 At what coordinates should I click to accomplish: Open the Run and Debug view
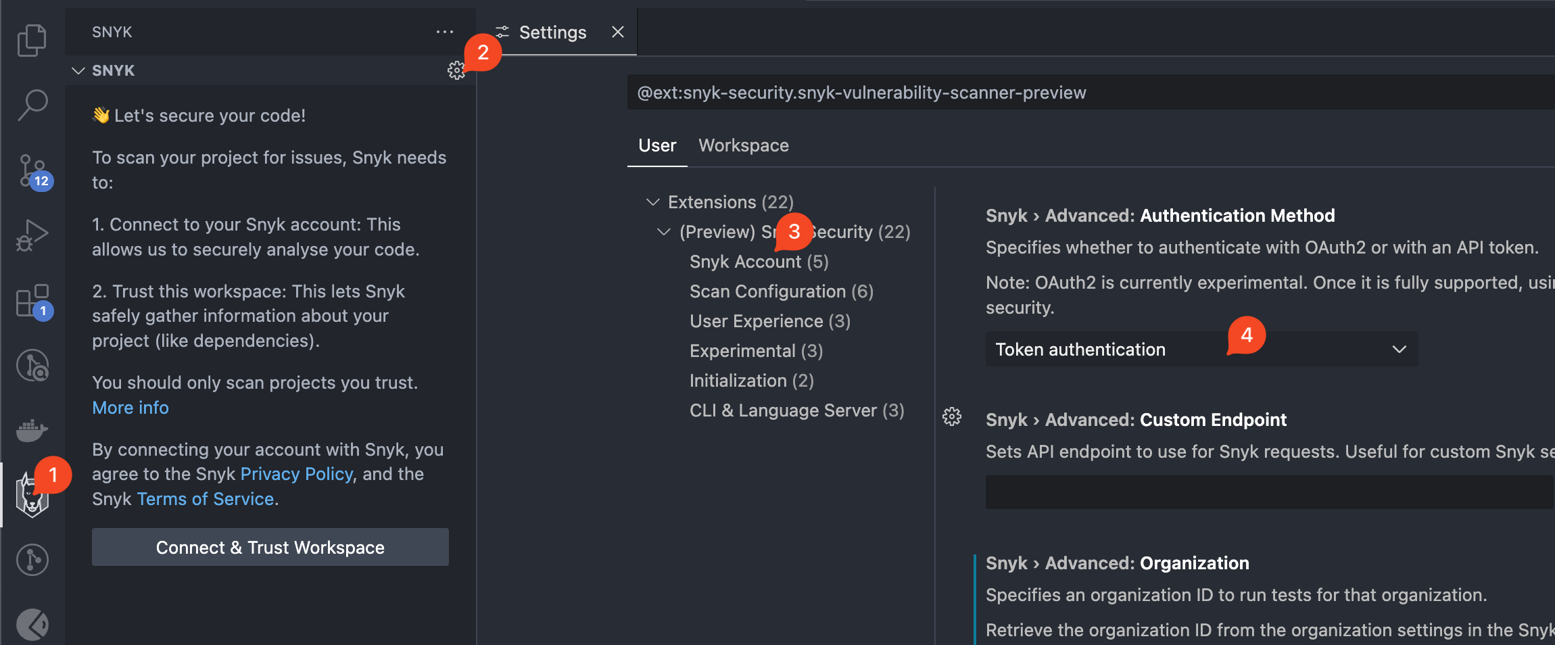[x=32, y=236]
